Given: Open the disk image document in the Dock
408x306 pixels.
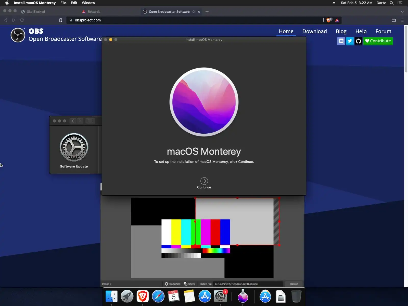Looking at the screenshot, I should pos(281,296).
